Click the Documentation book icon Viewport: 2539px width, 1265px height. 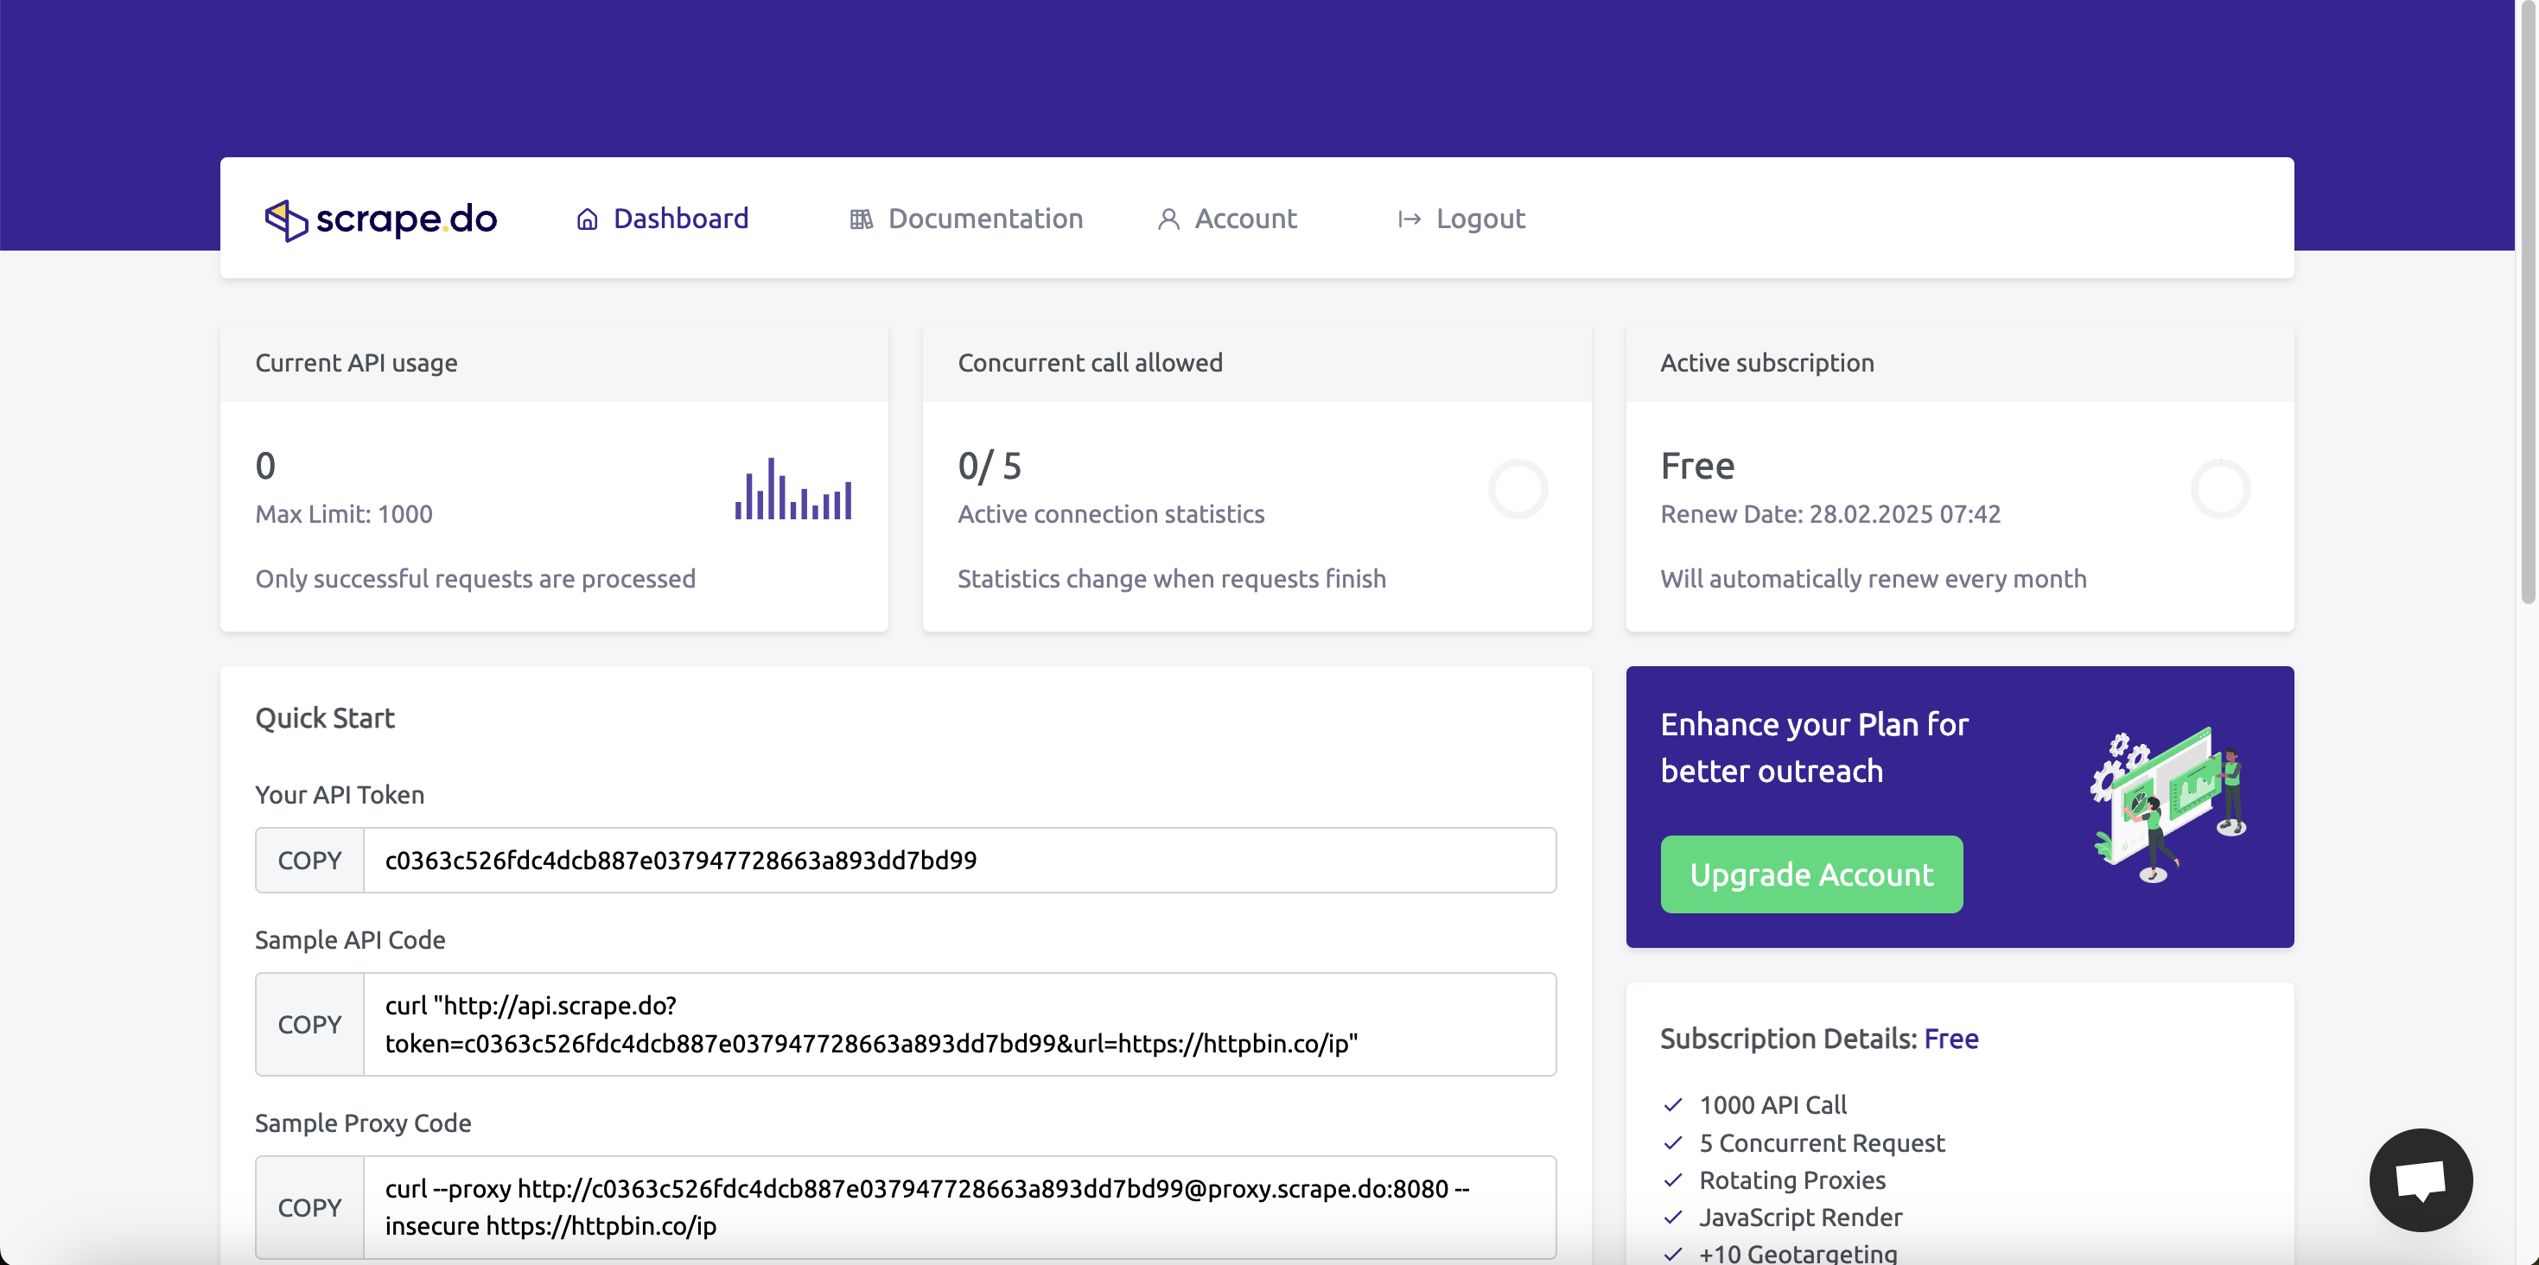[861, 219]
